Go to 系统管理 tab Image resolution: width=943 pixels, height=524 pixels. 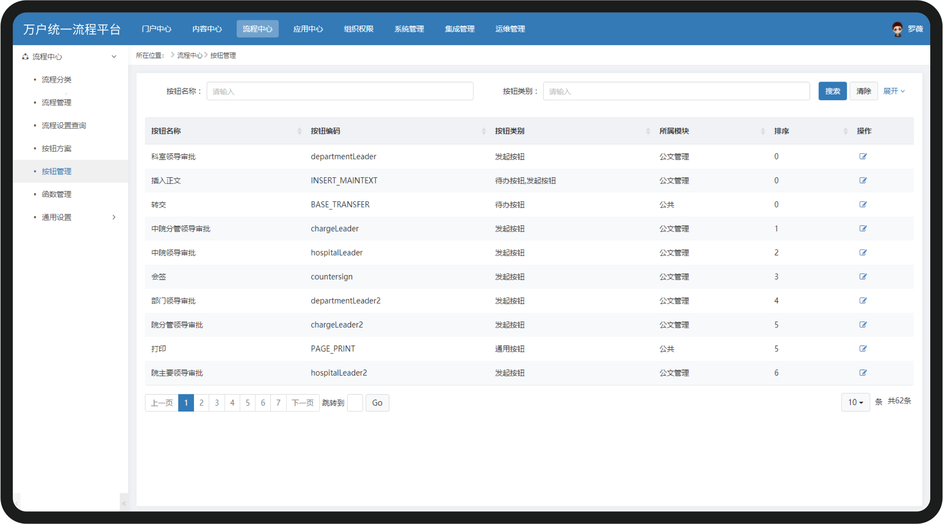point(409,29)
